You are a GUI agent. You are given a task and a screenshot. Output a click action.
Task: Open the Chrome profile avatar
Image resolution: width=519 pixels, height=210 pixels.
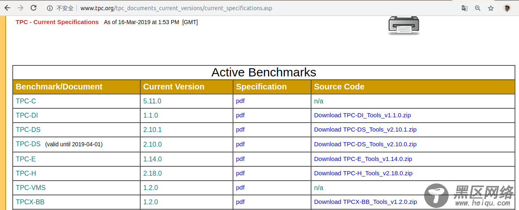click(507, 8)
